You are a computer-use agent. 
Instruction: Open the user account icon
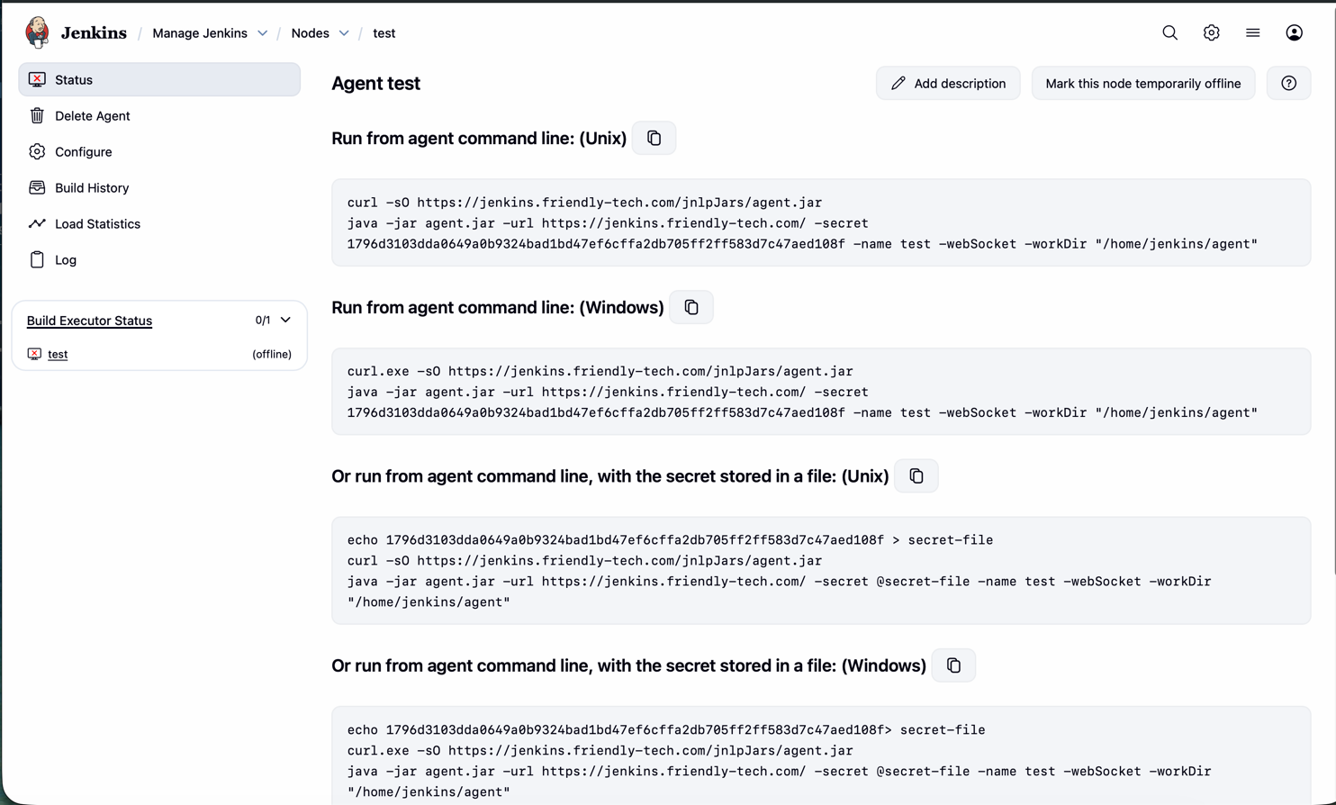(1294, 32)
